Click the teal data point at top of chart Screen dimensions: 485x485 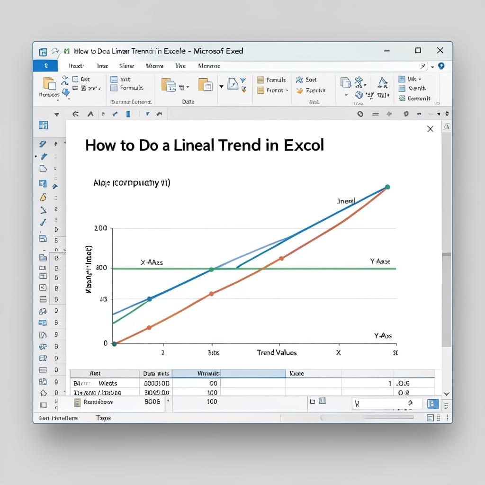(387, 187)
